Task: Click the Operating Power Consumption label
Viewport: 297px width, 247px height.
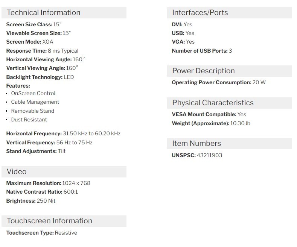Action: pos(212,82)
